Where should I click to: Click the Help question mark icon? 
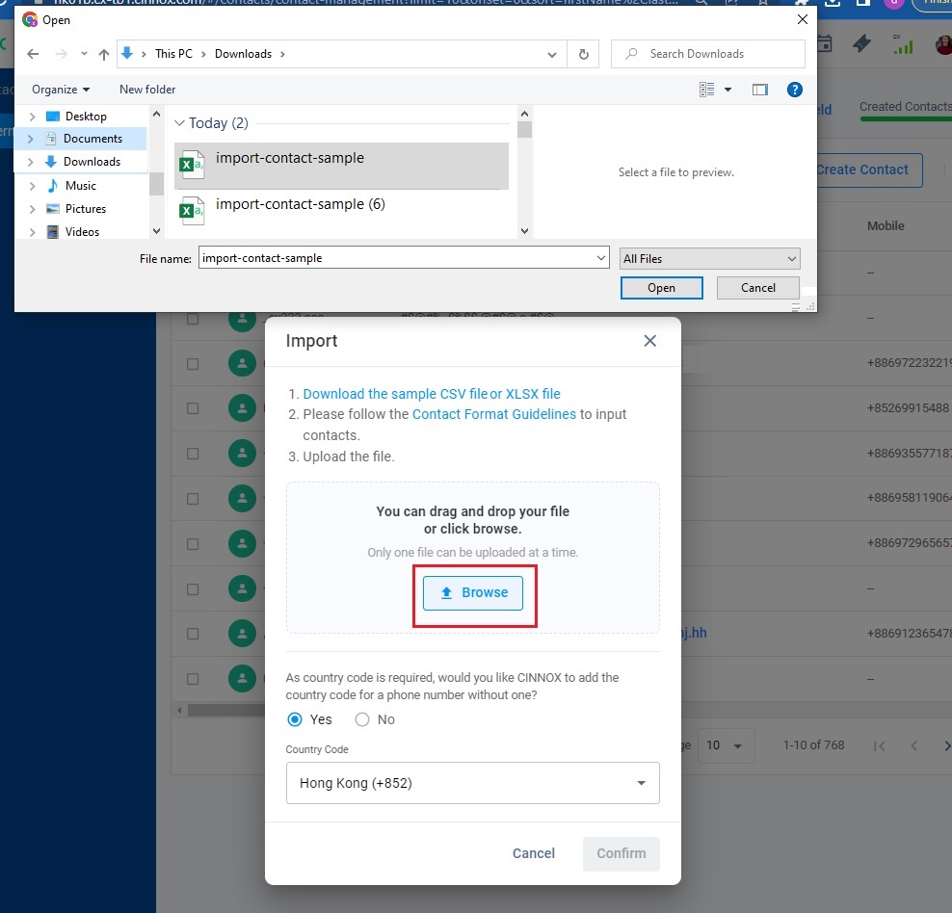point(795,90)
